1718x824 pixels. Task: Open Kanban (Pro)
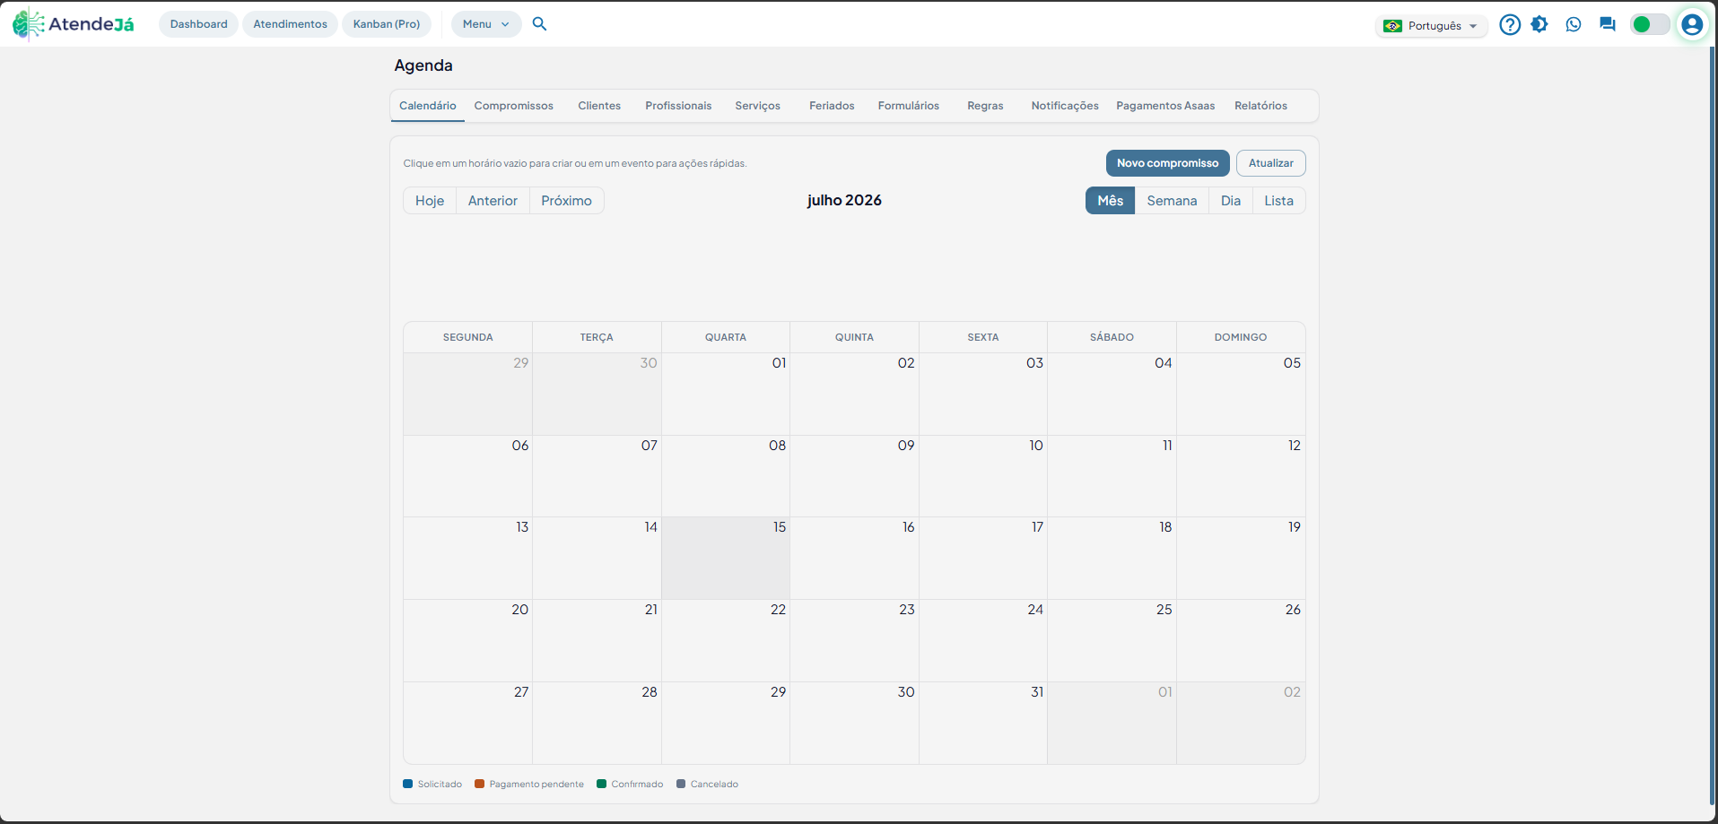(387, 24)
